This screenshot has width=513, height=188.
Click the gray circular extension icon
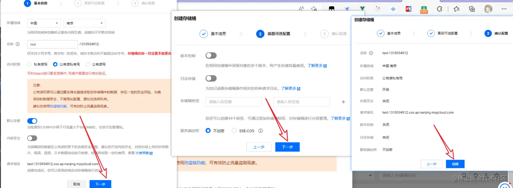click(378, 9)
